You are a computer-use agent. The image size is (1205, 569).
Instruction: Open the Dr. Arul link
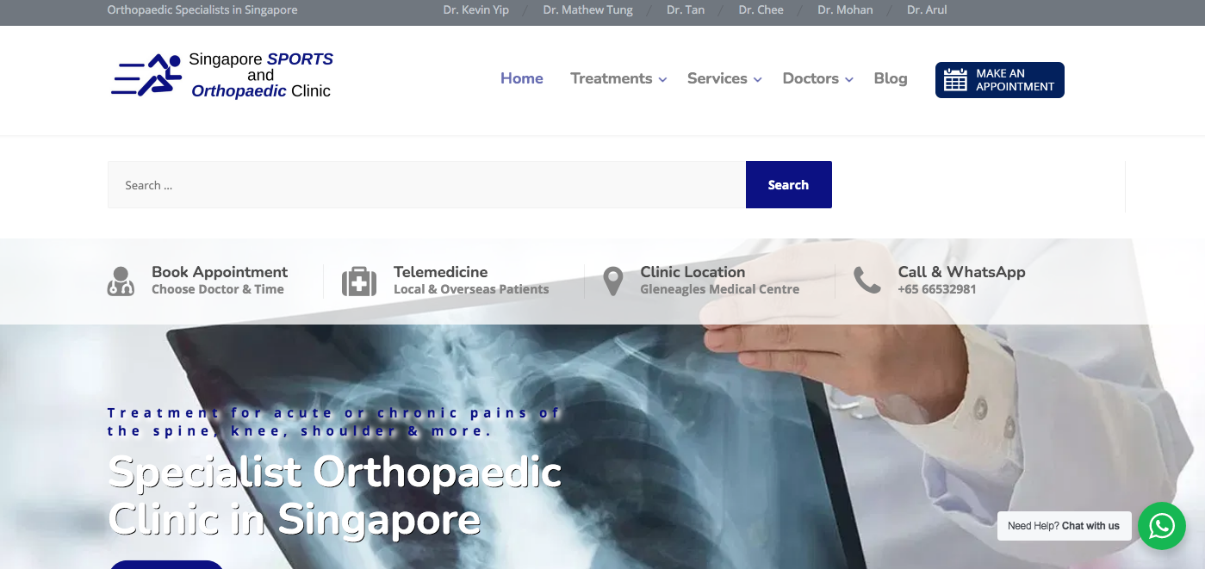[927, 10]
